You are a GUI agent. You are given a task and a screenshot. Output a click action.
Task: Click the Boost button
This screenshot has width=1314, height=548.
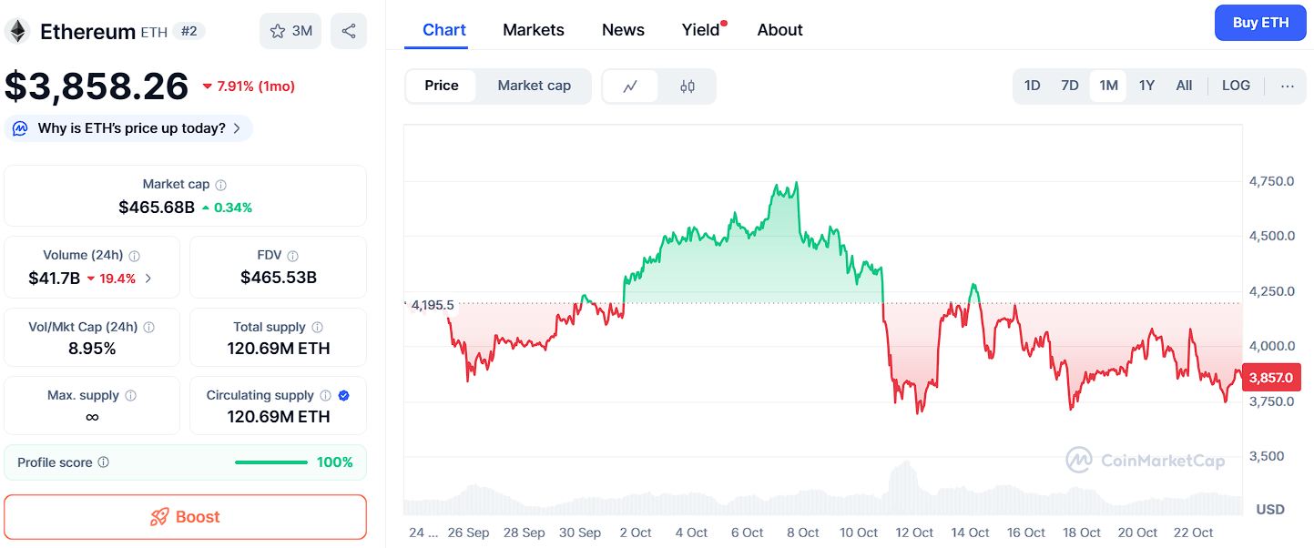coord(185,517)
